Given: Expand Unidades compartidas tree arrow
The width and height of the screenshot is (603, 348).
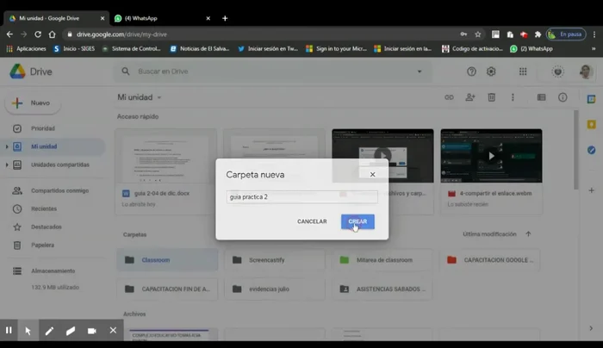Looking at the screenshot, I should (x=7, y=164).
